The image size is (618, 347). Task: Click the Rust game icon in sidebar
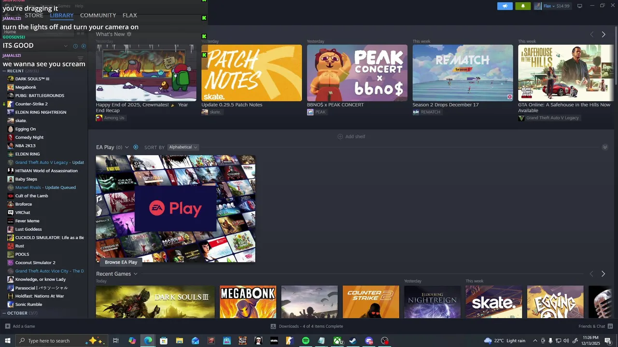click(11, 246)
